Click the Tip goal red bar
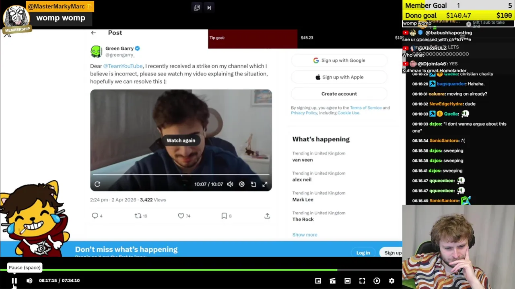This screenshot has width=515, height=289. tap(253, 39)
